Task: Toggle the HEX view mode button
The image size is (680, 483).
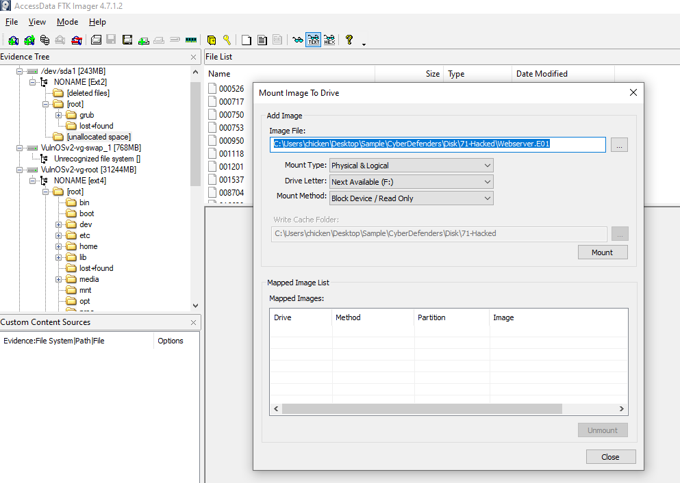Action: (x=329, y=40)
